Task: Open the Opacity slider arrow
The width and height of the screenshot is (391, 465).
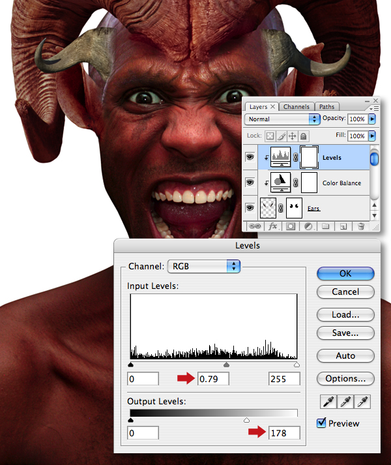Action: [x=371, y=119]
